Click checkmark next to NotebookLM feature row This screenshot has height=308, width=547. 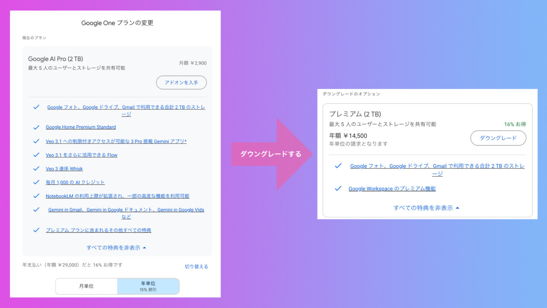coord(36,196)
